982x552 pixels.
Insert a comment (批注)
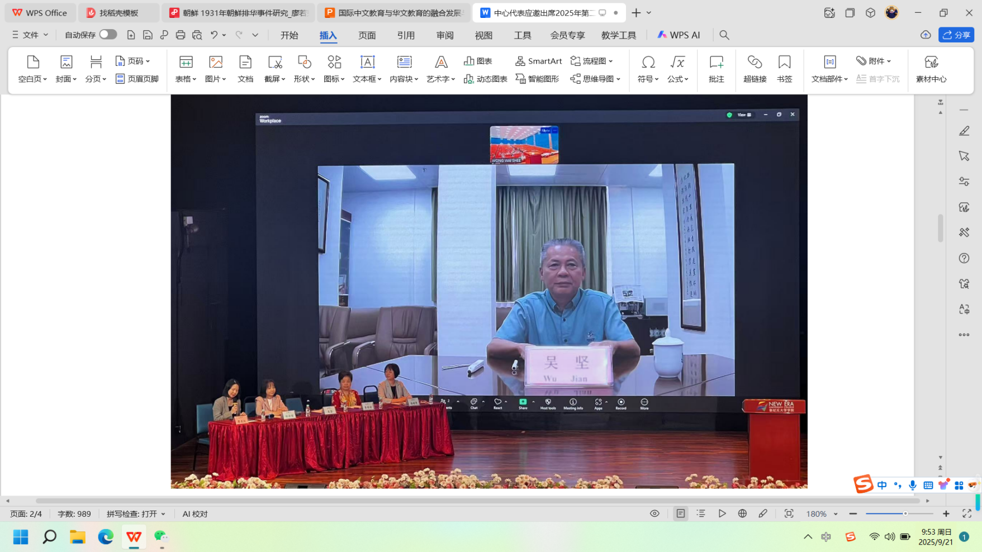coord(716,69)
